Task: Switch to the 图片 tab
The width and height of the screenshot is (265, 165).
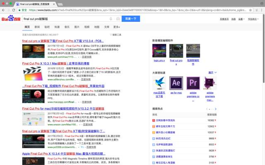Action: click(x=77, y=27)
